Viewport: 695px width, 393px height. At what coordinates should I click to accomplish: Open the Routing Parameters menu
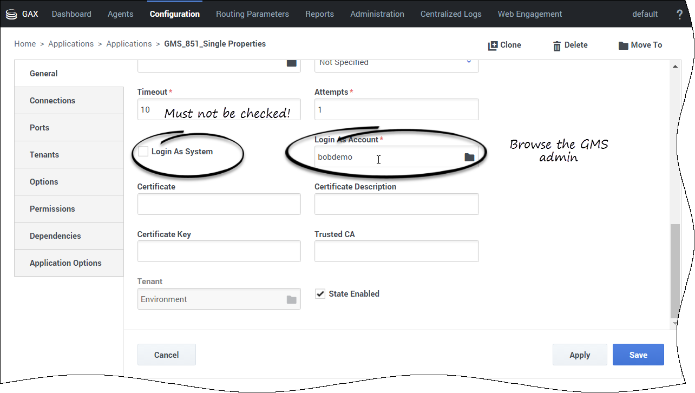(252, 14)
